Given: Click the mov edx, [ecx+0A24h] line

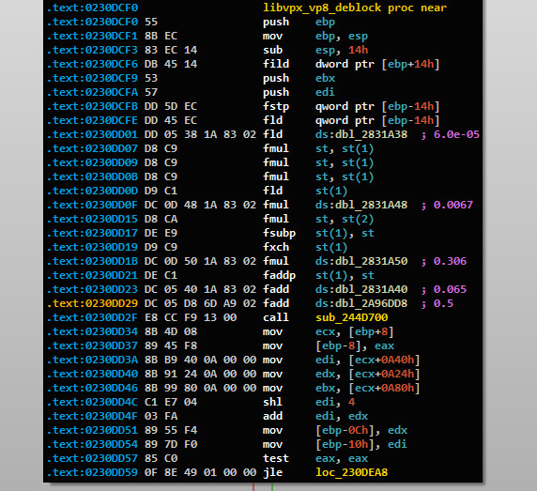Looking at the screenshot, I should point(341,374).
